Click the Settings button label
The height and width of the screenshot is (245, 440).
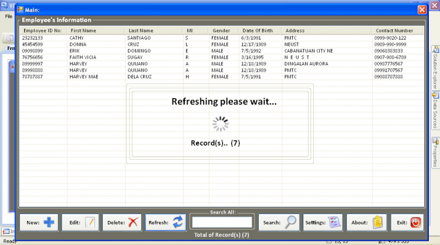[316, 223]
